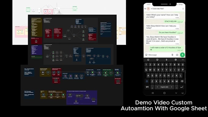Tap the Q key
Image resolution: width=208 pixels, height=117 pixels.
(x=146, y=70)
